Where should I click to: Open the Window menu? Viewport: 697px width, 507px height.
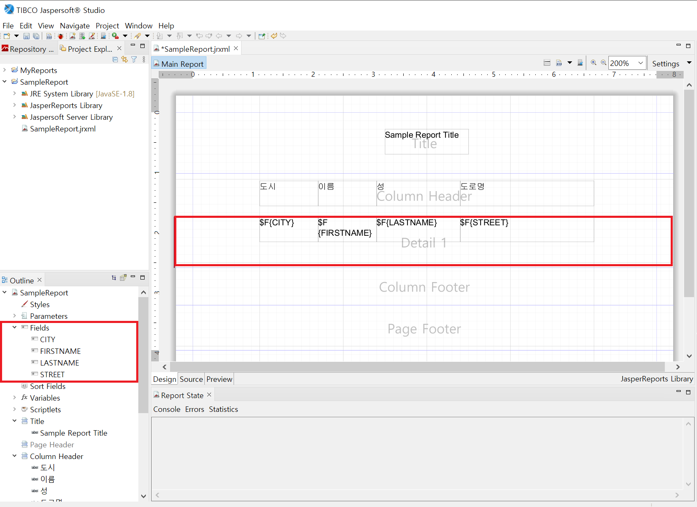coord(139,25)
